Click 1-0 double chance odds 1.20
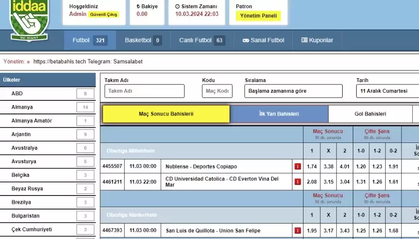This screenshot has height=239, width=419. 361,167
